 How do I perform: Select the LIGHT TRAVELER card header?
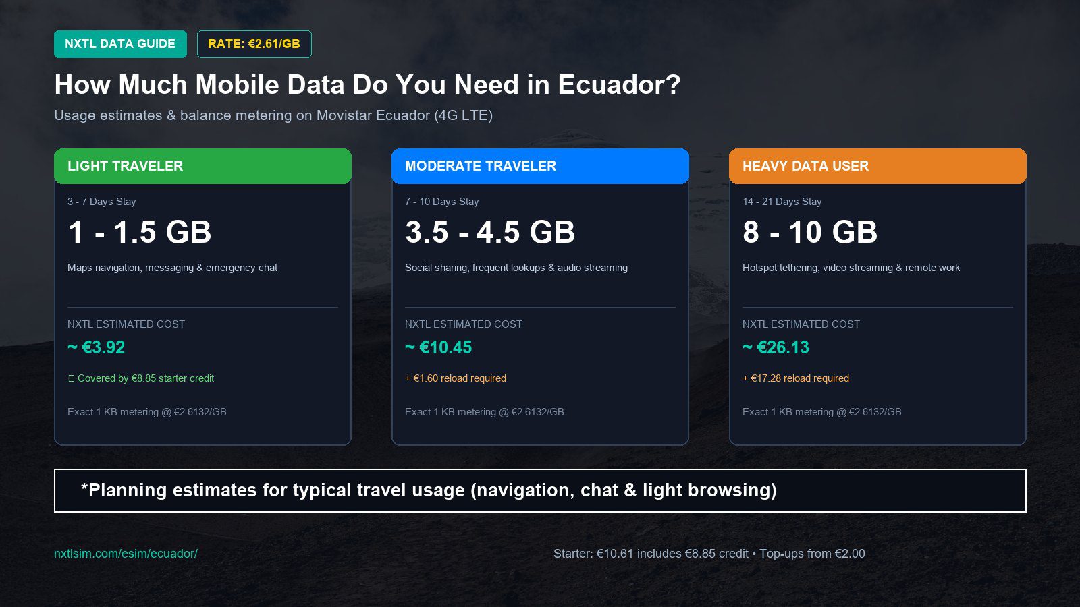pyautogui.click(x=202, y=166)
